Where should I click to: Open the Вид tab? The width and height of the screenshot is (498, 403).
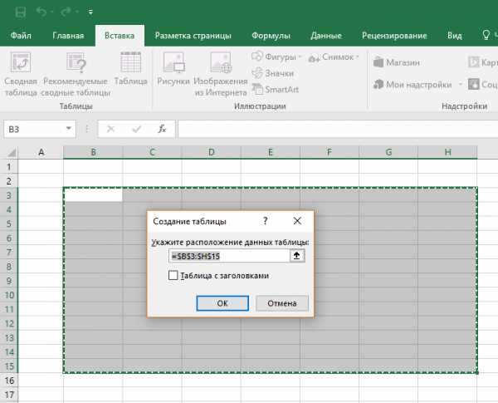(454, 35)
